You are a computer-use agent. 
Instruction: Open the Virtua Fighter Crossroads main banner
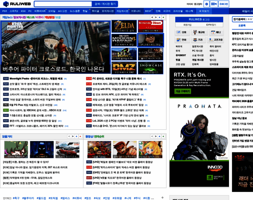point(55,47)
